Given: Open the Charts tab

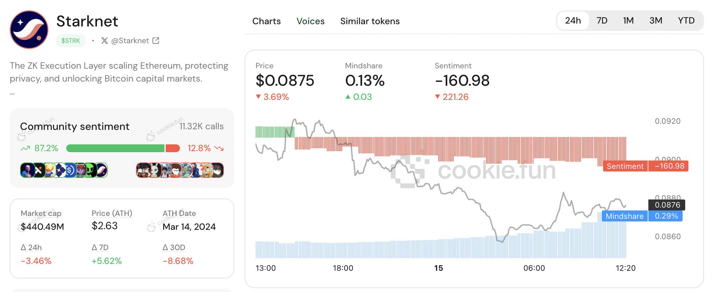Looking at the screenshot, I should click(266, 21).
